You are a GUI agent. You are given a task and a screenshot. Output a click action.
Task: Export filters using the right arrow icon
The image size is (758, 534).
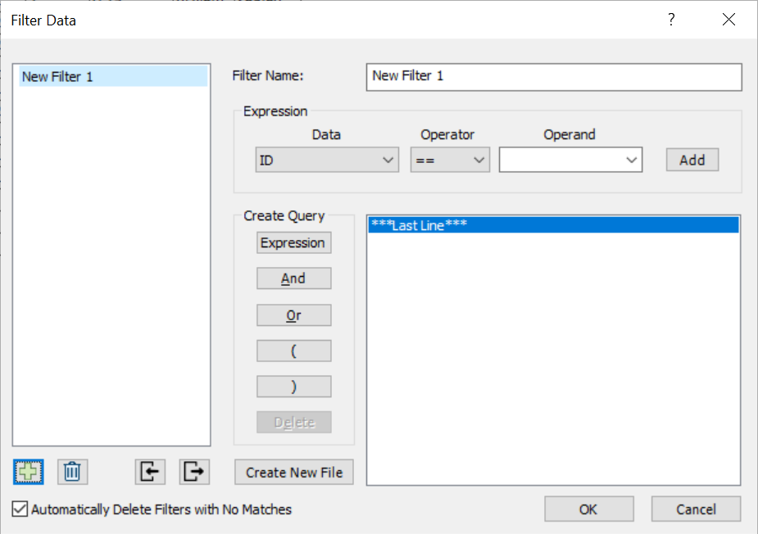pyautogui.click(x=194, y=472)
